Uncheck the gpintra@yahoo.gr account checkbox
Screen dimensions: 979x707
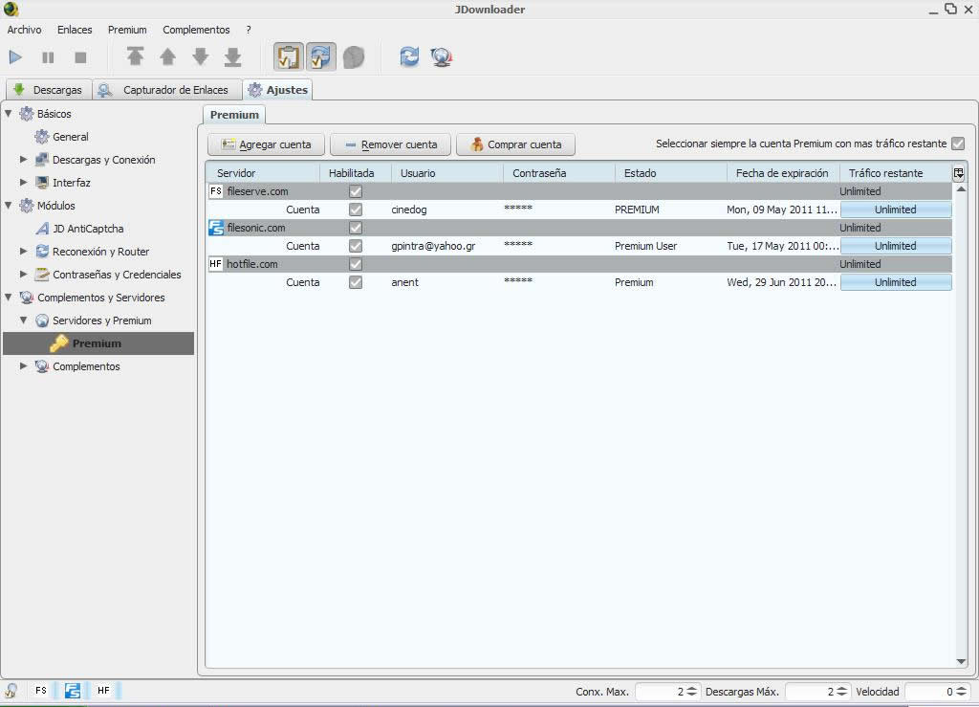356,246
